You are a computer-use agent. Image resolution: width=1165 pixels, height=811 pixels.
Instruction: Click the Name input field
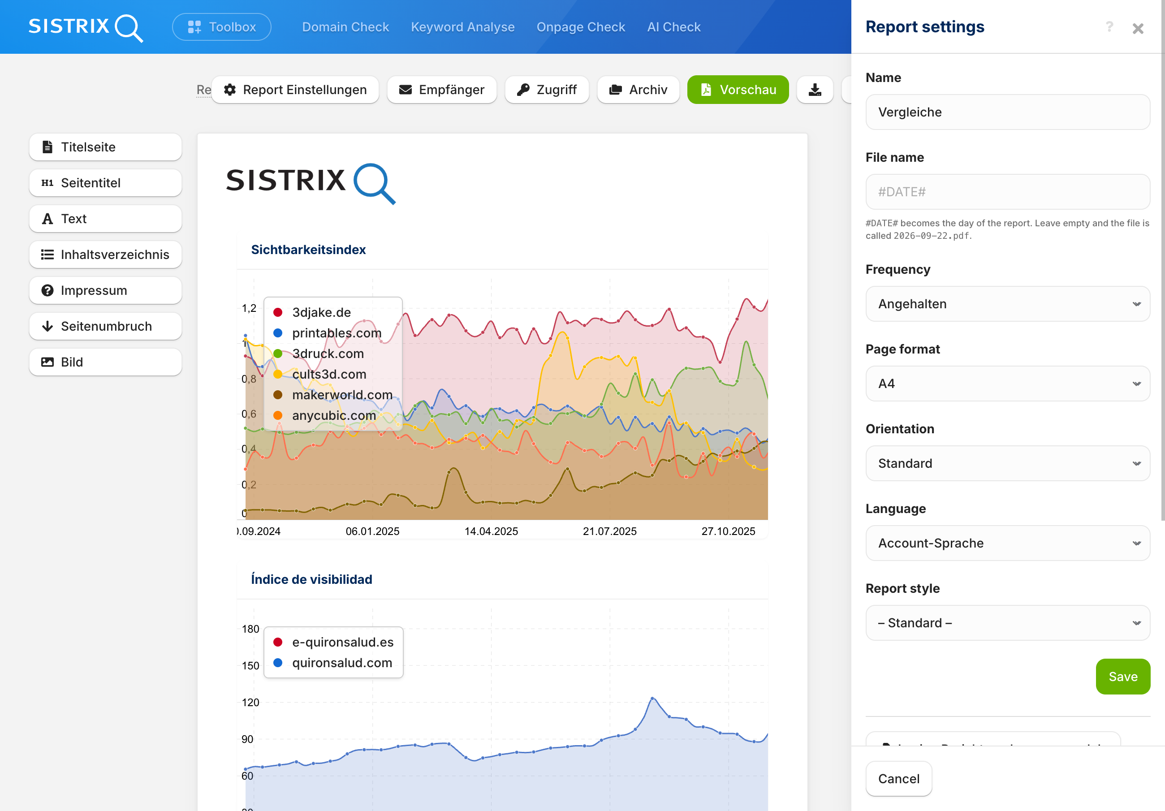[1008, 112]
